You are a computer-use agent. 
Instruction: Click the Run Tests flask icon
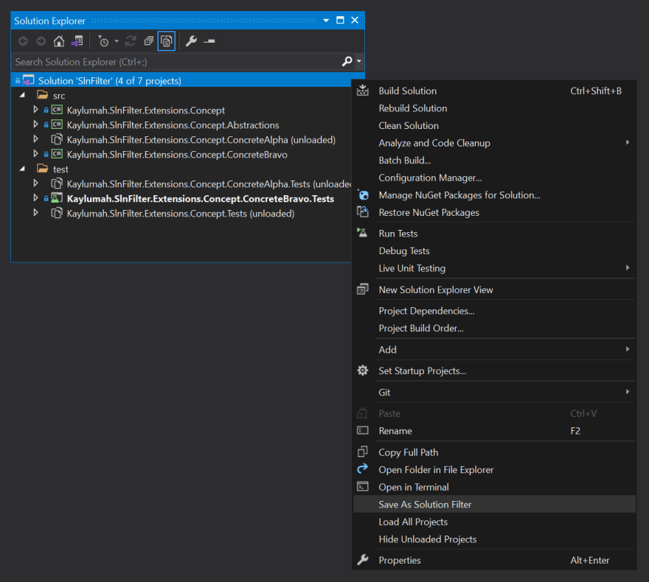point(362,232)
